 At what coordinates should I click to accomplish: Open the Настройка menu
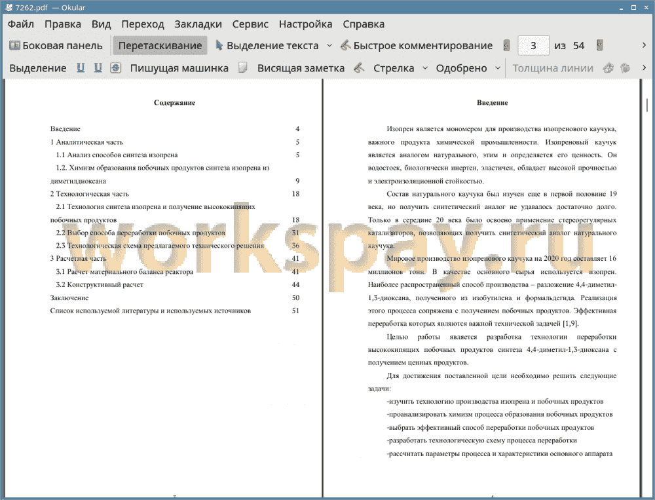point(305,24)
